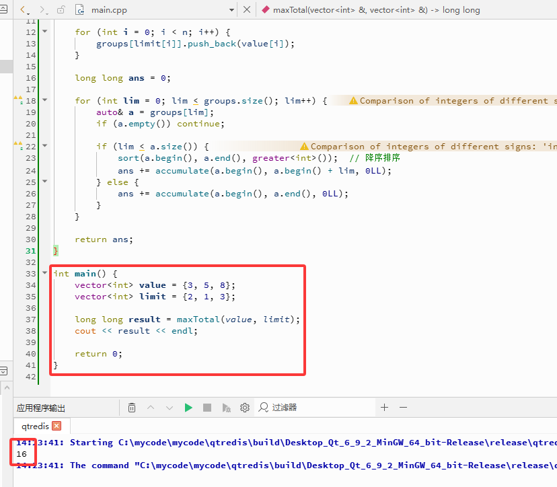Open the line 22 inline comparison warning
The height and width of the screenshot is (487, 557).
coord(428,147)
